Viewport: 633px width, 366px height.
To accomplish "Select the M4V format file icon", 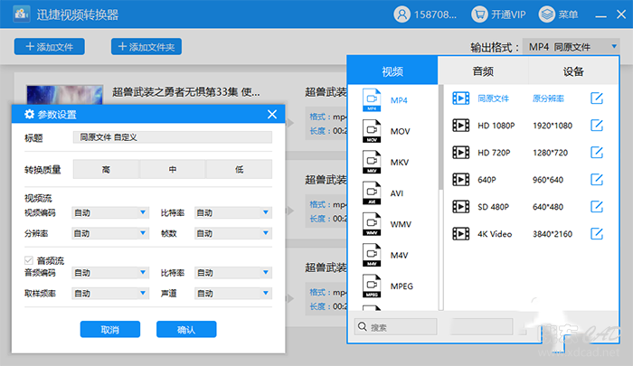I will point(372,256).
